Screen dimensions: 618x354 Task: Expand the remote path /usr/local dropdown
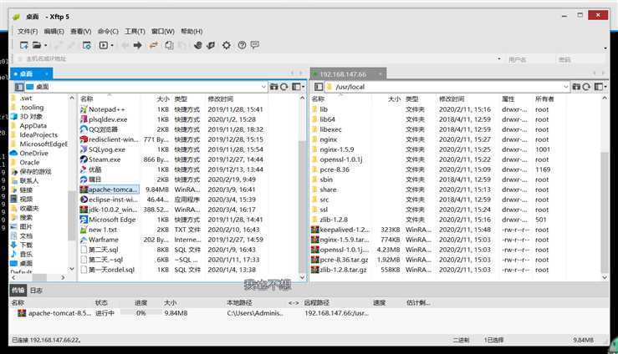566,87
